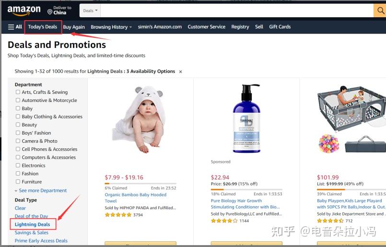386x247 pixels.
Task: Click the orange search magnifier button
Action: tap(380, 11)
